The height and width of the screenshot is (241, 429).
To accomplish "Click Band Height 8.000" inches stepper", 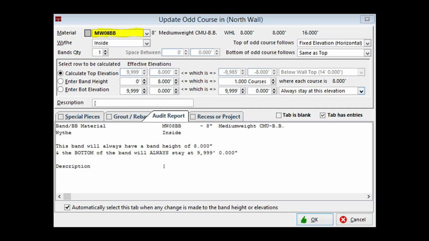I will click(x=176, y=81).
